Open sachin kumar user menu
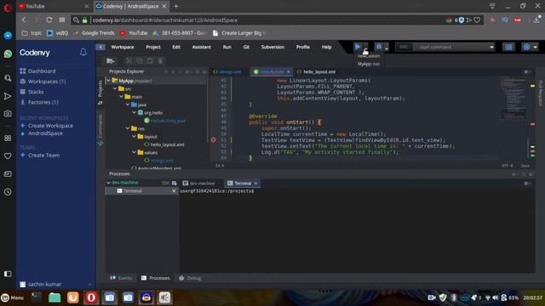The width and height of the screenshot is (545, 306). click(55, 284)
